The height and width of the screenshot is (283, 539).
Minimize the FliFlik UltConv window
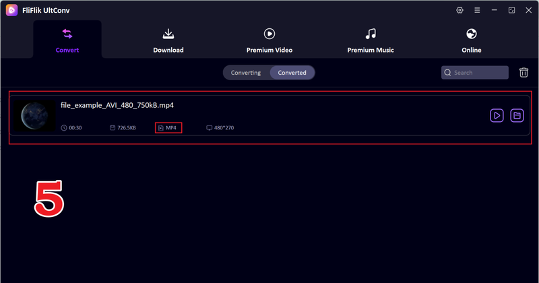point(495,10)
